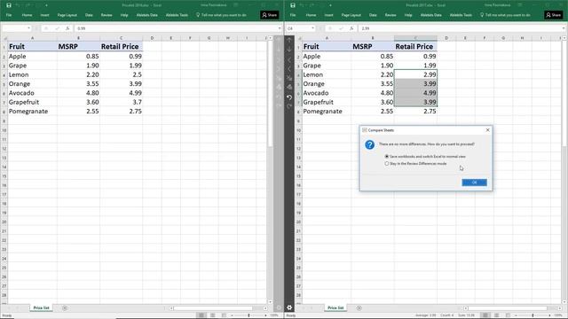The image size is (568, 319).
Task: Open File tab in right window
Action: [293, 15]
